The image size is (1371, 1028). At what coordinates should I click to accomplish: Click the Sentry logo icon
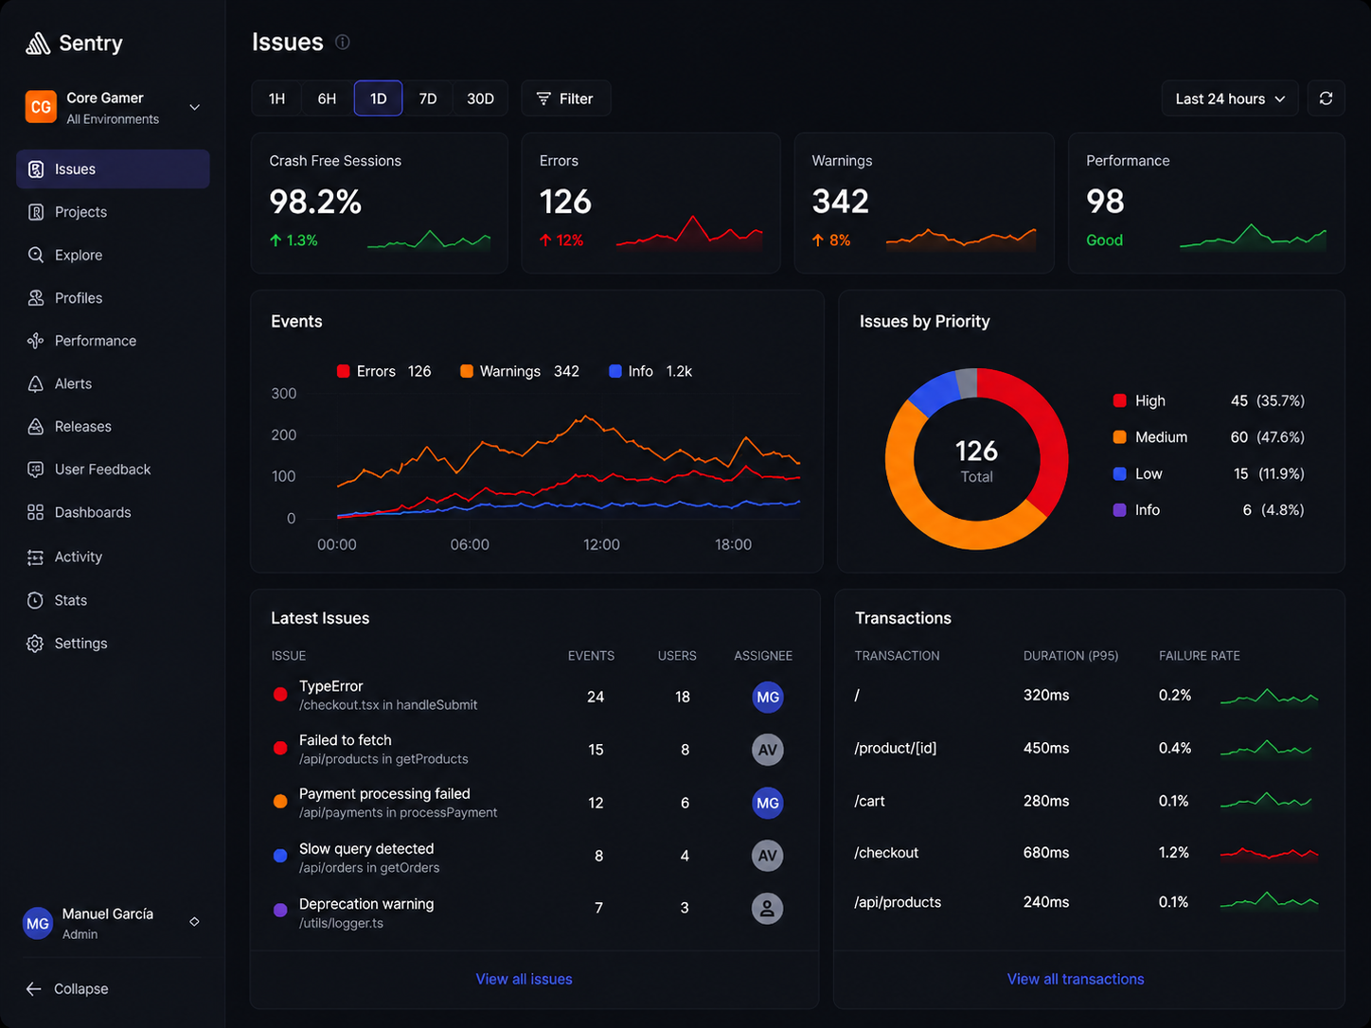(x=37, y=43)
